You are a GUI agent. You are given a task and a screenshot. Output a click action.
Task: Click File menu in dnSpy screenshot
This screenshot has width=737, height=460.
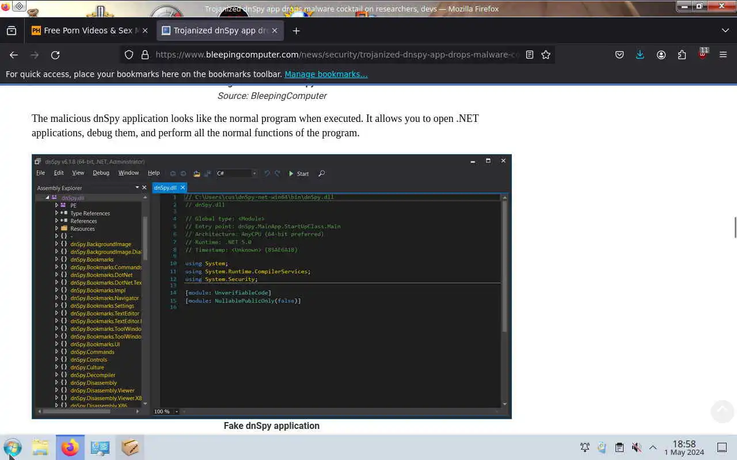click(40, 173)
